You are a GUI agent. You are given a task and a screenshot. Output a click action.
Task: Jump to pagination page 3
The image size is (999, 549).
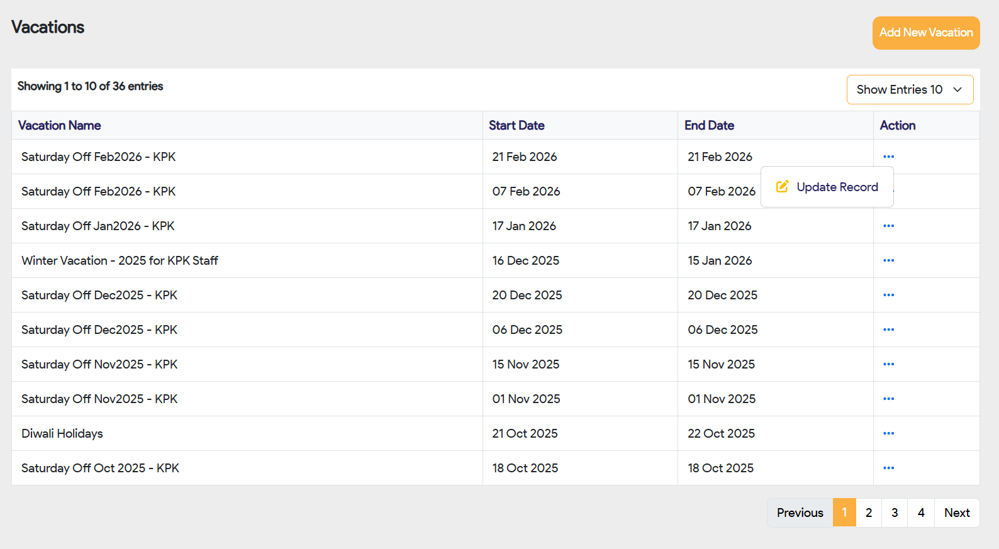(x=895, y=513)
